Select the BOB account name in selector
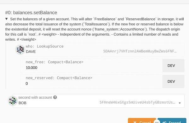Screen dimensions: 189x123 point(22,103)
